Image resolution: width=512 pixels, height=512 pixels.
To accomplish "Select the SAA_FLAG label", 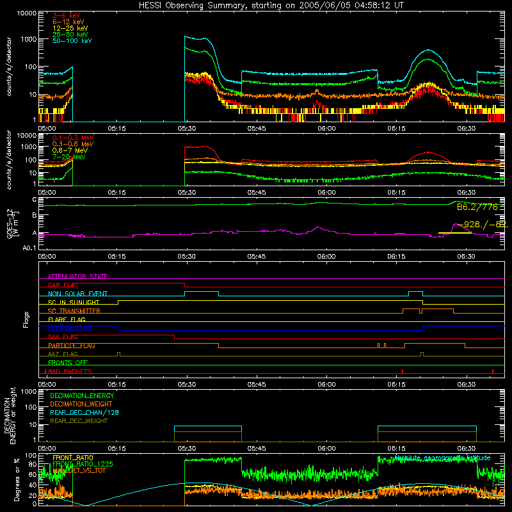I will [x=63, y=337].
